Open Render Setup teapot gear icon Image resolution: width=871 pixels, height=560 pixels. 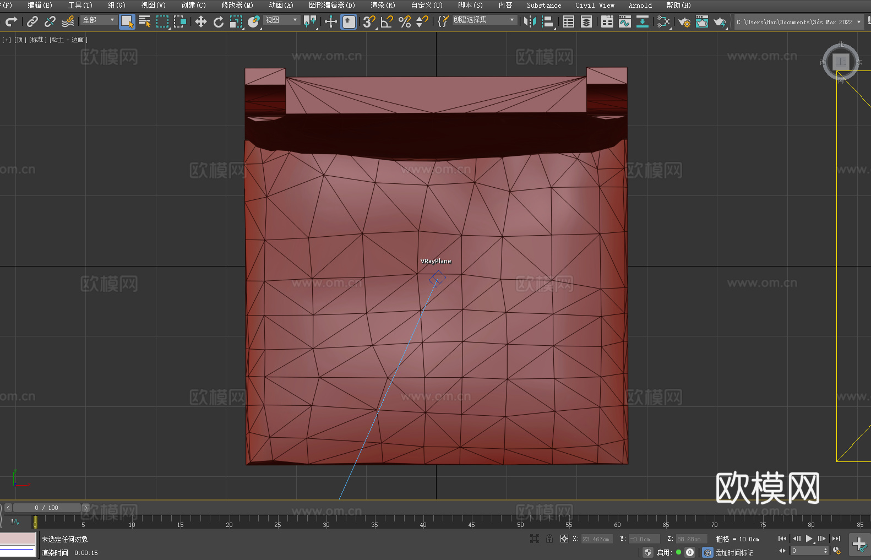[684, 21]
